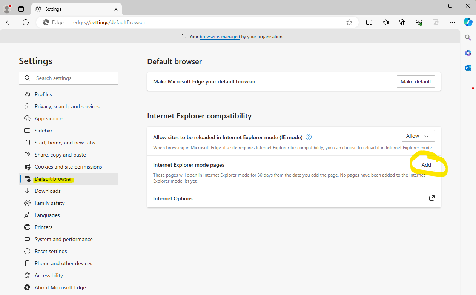Open Settings and more ellipsis menu

452,22
